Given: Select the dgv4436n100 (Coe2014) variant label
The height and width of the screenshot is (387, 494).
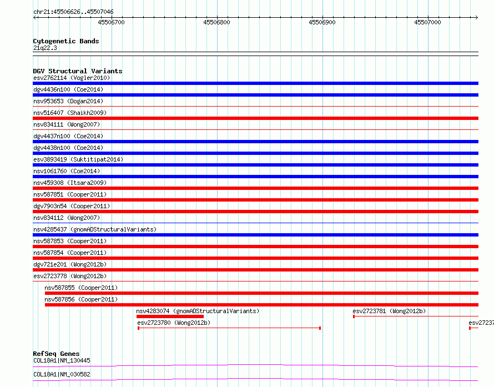Looking at the screenshot, I should point(68,89).
